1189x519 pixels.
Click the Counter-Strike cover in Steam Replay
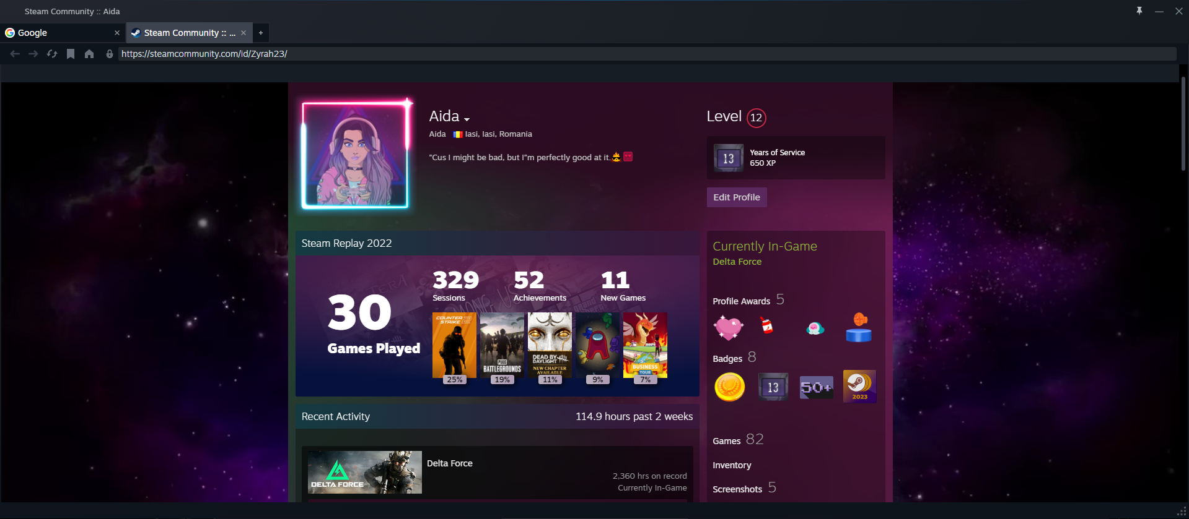pyautogui.click(x=454, y=345)
